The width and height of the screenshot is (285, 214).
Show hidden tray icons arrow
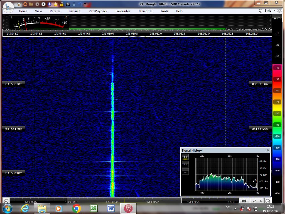click(x=235, y=209)
